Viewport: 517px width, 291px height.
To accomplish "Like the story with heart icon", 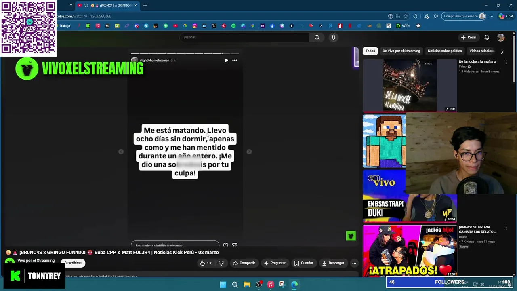I will click(x=226, y=245).
